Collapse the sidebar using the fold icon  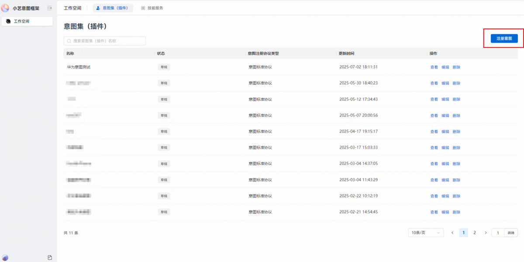49,8
